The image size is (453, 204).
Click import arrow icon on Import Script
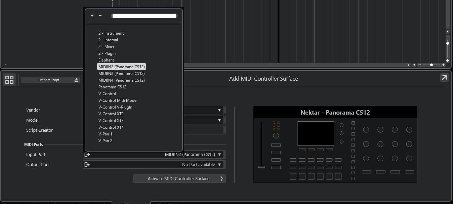(x=76, y=80)
